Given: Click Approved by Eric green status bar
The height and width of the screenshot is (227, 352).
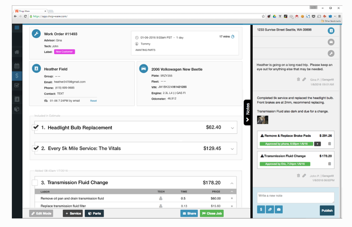Looking at the screenshot, I should click(285, 164).
